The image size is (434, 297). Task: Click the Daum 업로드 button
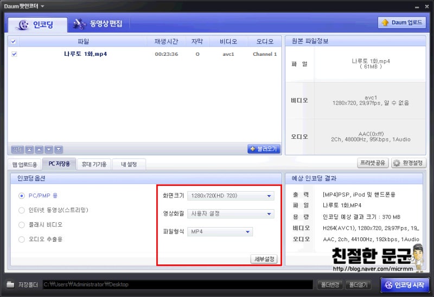(401, 22)
